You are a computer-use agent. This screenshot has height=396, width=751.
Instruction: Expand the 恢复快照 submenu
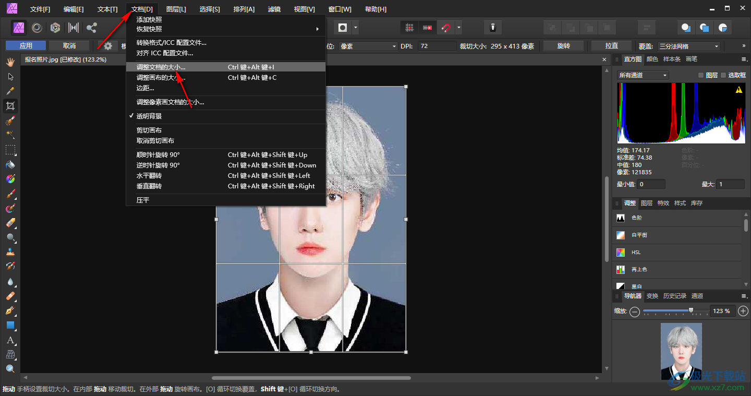[226, 29]
